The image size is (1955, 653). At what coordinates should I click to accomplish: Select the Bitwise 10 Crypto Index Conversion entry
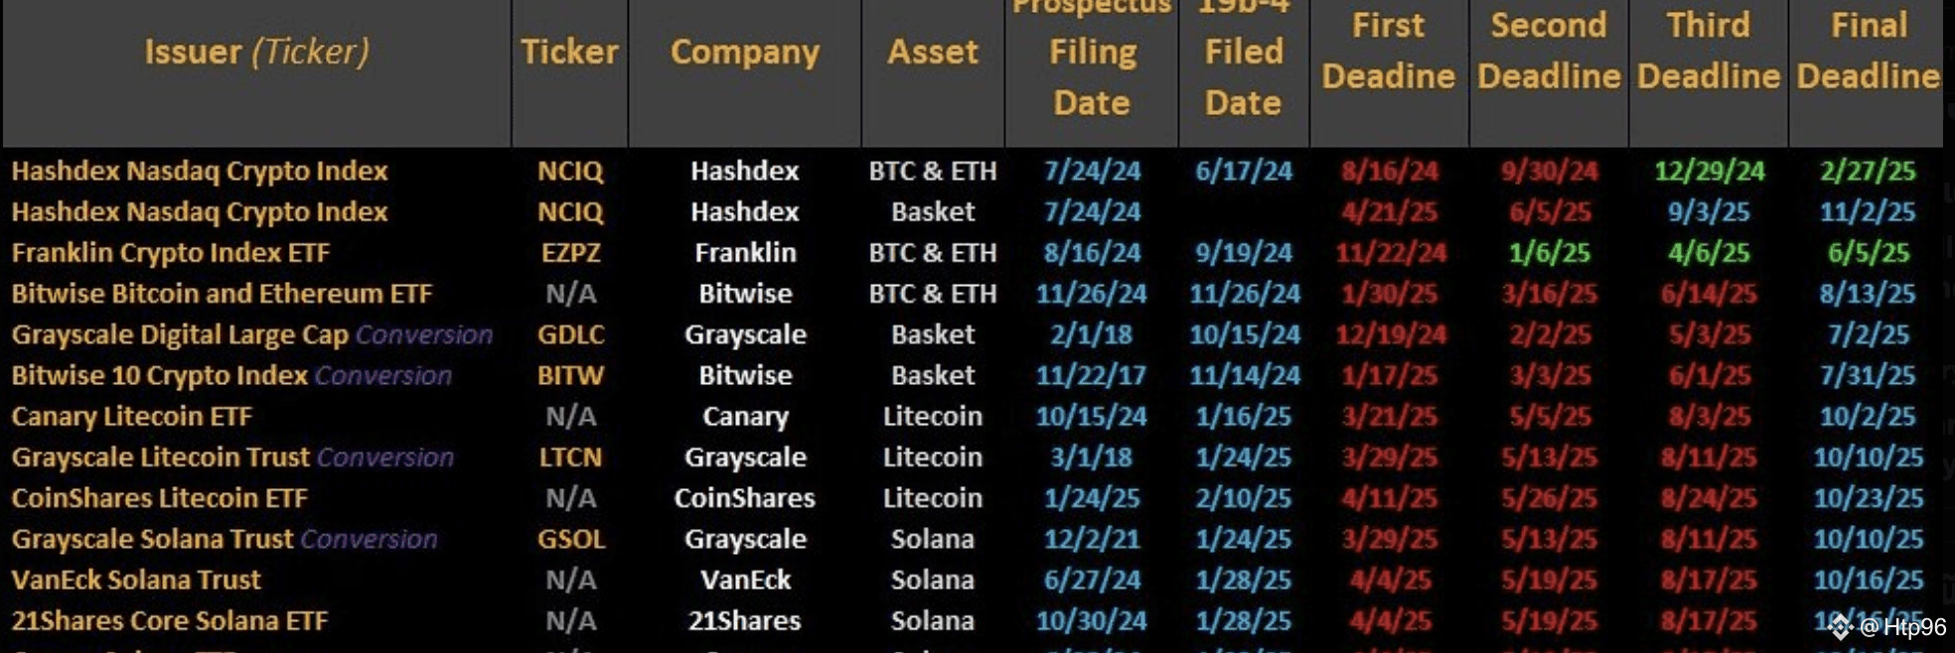tap(231, 375)
